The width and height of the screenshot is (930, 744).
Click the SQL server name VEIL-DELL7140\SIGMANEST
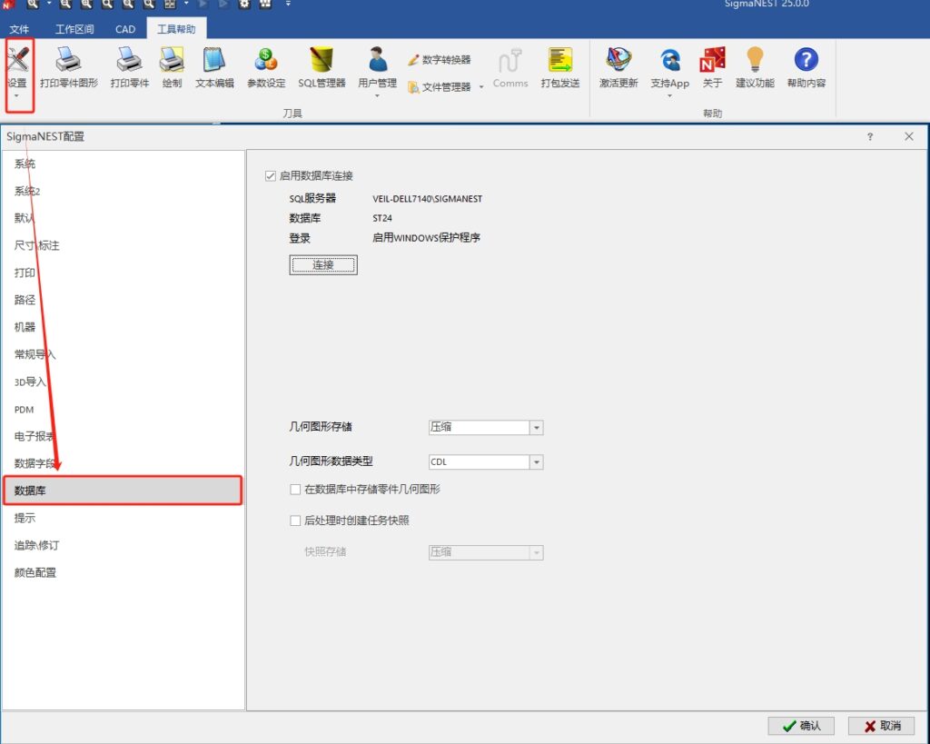click(427, 199)
